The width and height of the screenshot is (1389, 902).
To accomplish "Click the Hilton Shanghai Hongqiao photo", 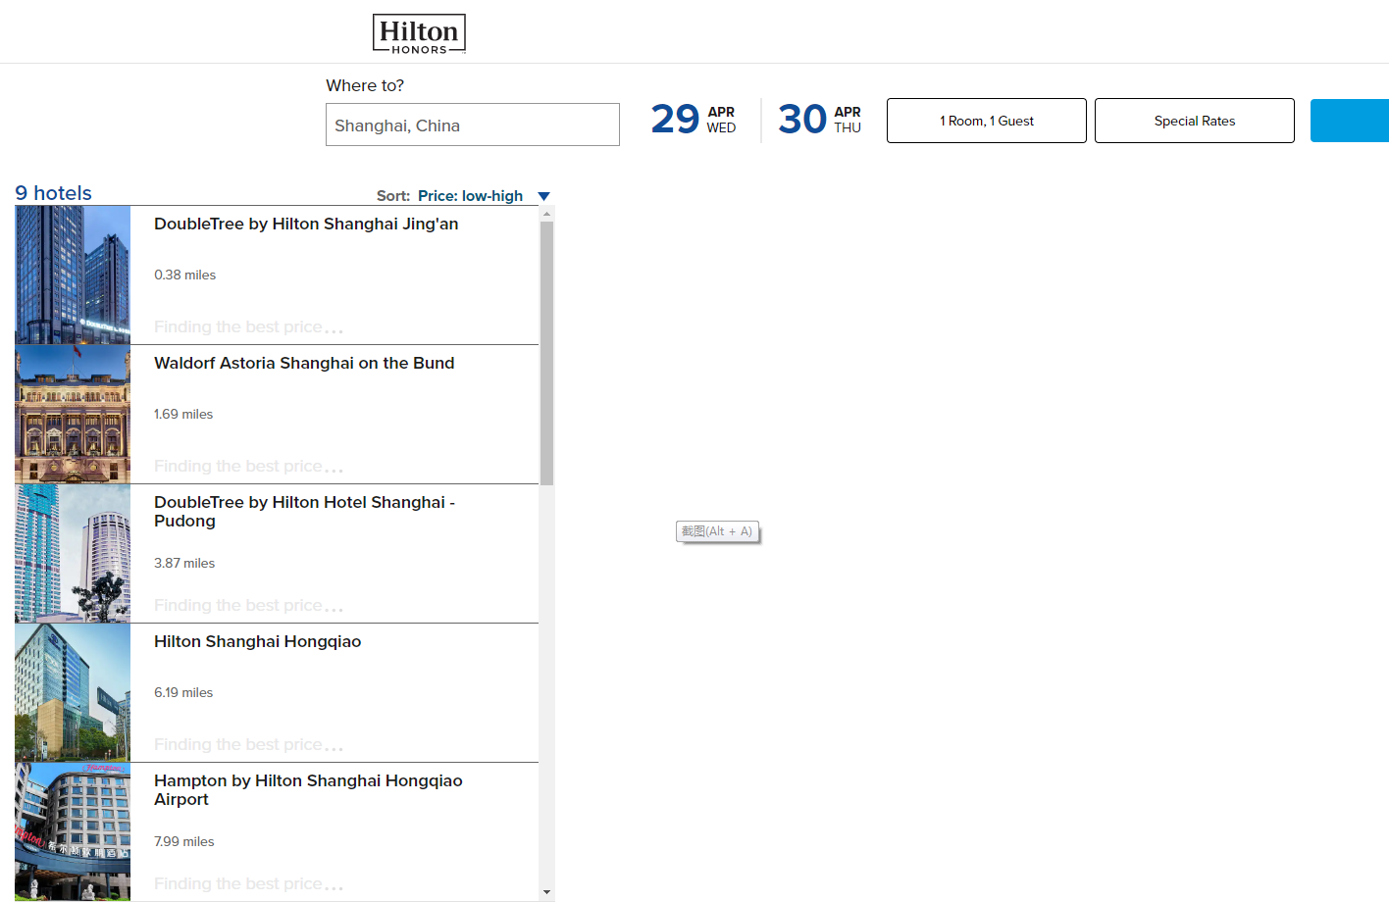I will (x=73, y=692).
